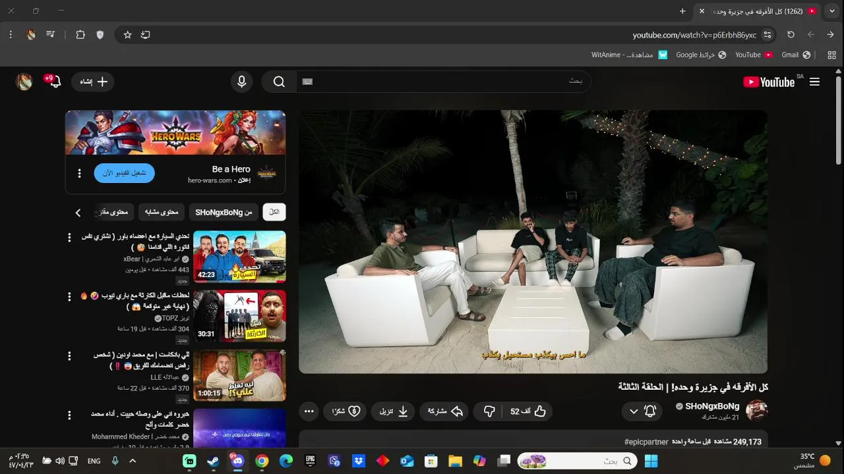This screenshot has width=844, height=474.
Task: Open Discord from the taskbar
Action: (x=237, y=461)
